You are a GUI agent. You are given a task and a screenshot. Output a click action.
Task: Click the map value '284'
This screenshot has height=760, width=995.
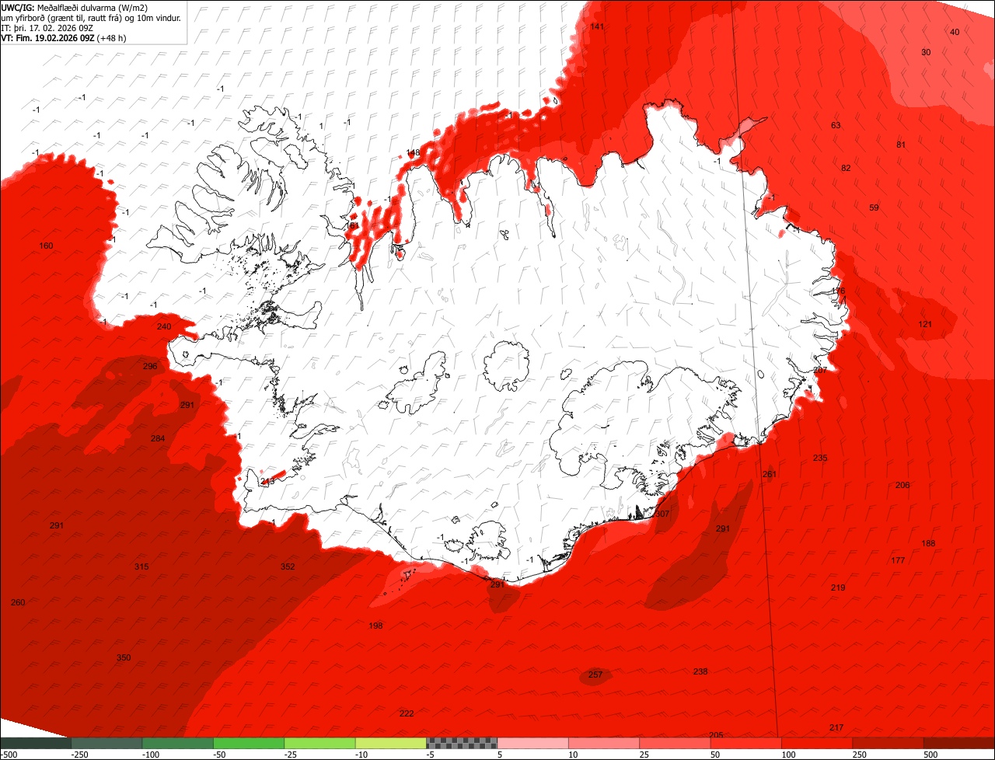coord(158,438)
